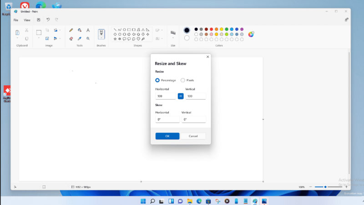
Task: Click the Resize and skew icon in ribbon
Action: coord(47,39)
